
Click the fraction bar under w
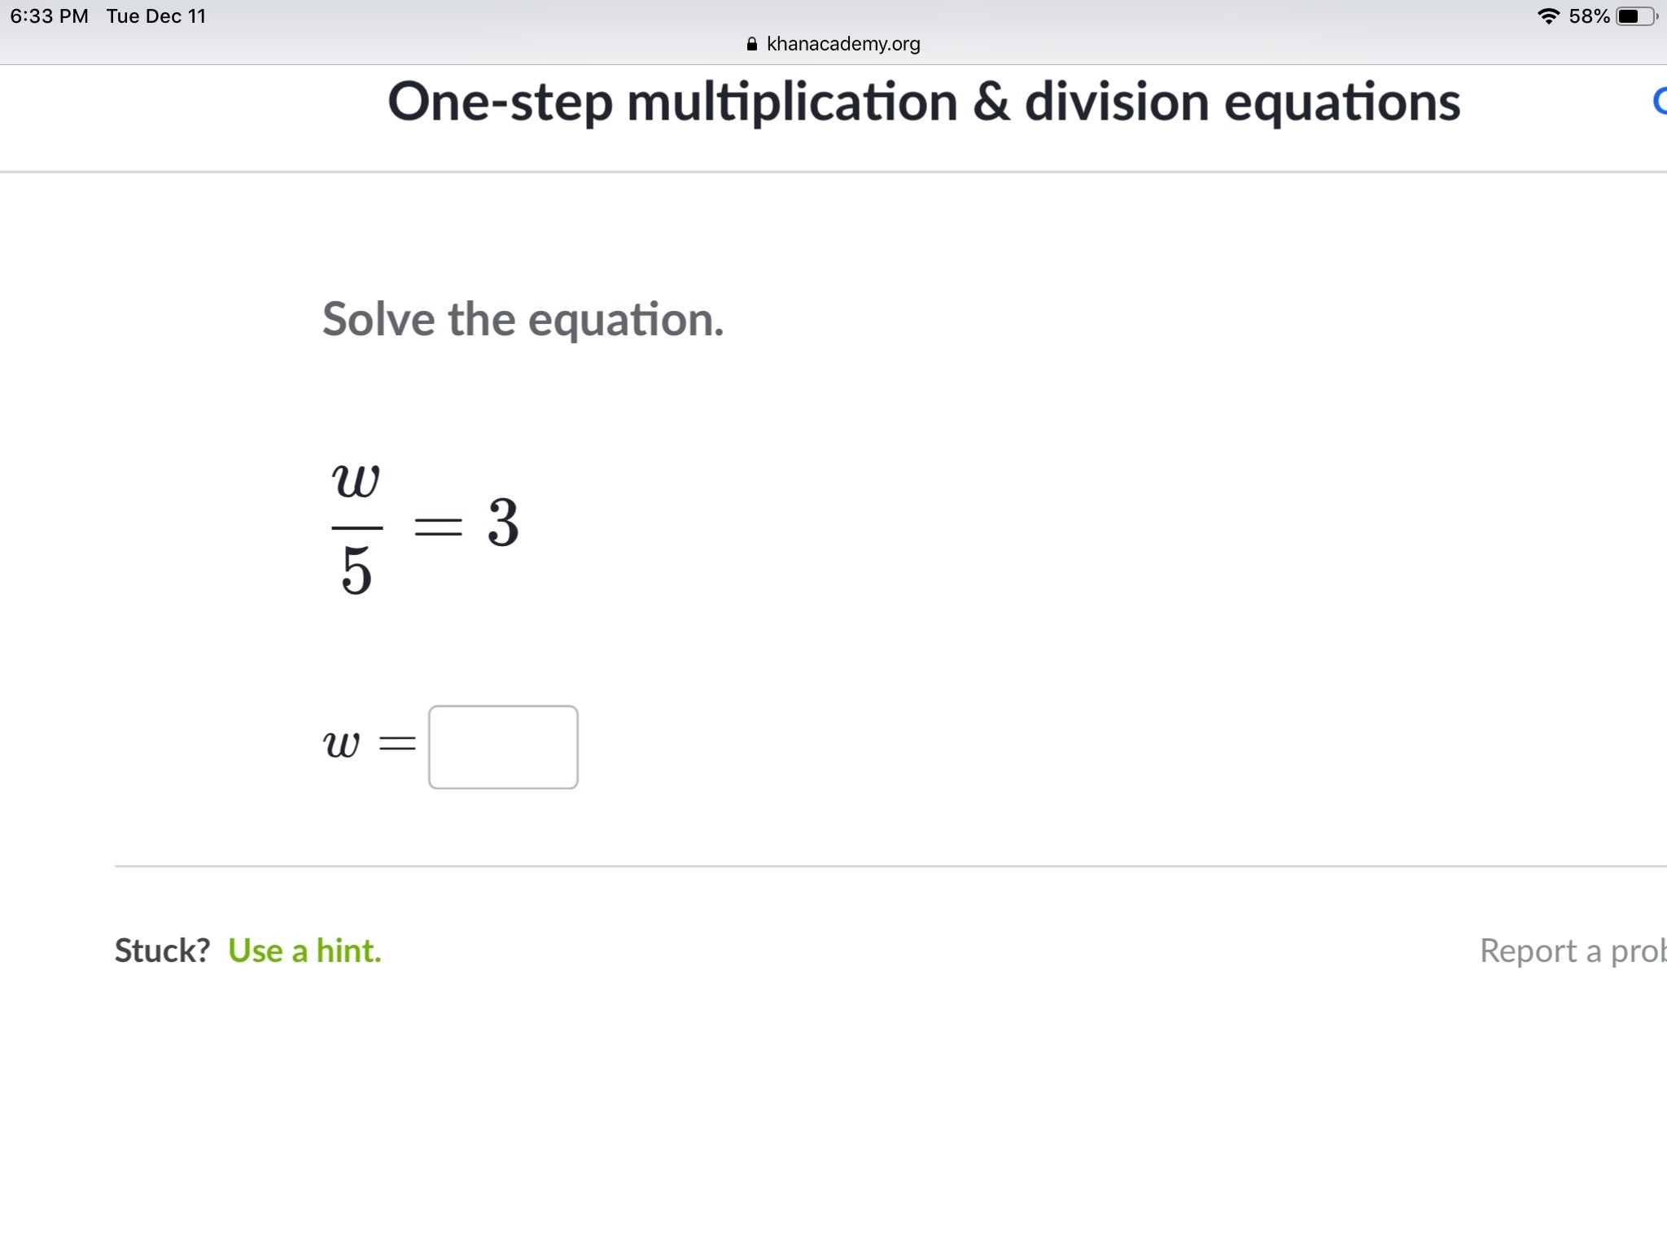357,527
